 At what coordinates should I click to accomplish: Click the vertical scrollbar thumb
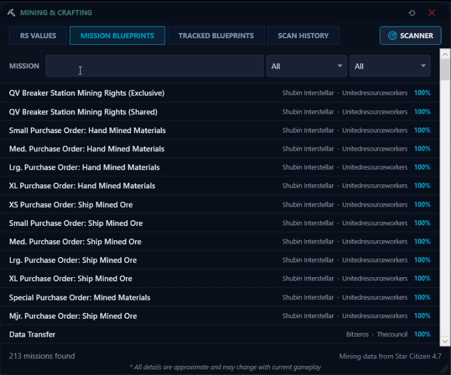pyautogui.click(x=445, y=69)
